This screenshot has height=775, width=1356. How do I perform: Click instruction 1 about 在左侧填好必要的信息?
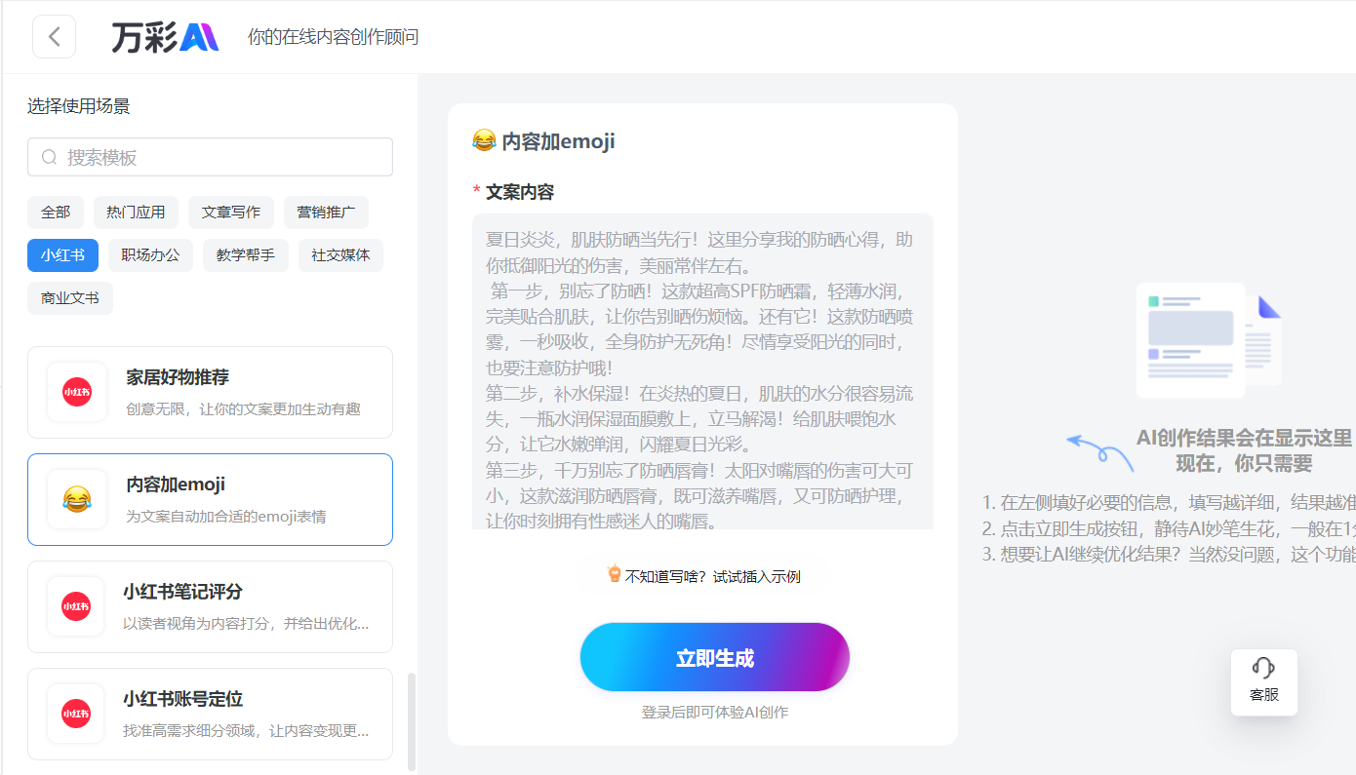coord(1169,503)
